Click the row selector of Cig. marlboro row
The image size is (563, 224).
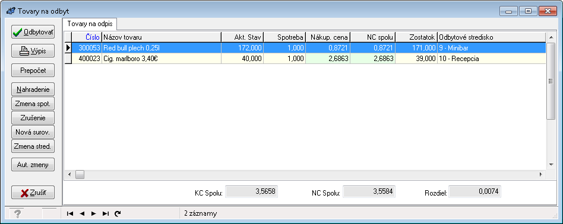68,59
